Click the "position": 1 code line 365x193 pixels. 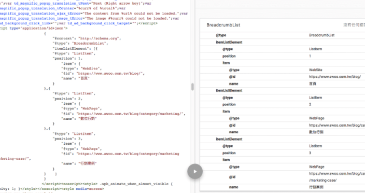67,59
